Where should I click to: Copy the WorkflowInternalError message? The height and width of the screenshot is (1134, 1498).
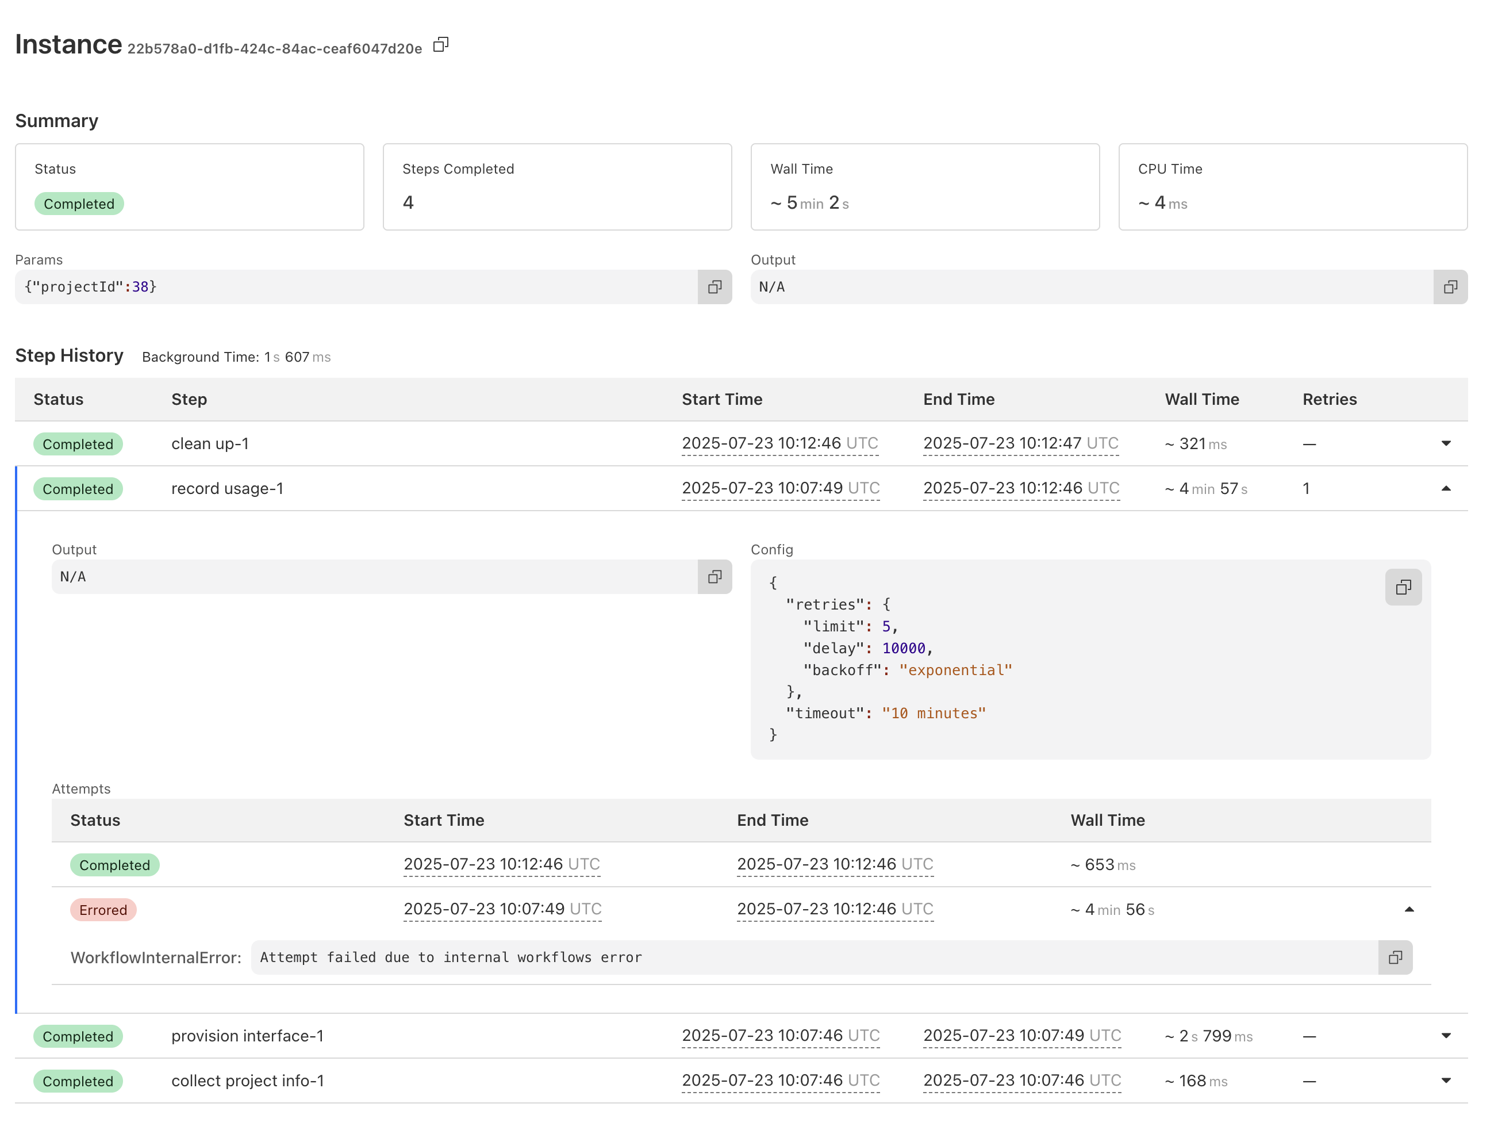[x=1395, y=957]
